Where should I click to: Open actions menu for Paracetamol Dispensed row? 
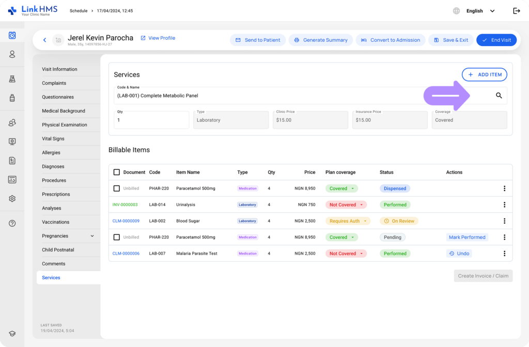click(x=504, y=188)
